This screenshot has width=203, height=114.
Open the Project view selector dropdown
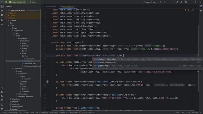[x=9, y=6]
